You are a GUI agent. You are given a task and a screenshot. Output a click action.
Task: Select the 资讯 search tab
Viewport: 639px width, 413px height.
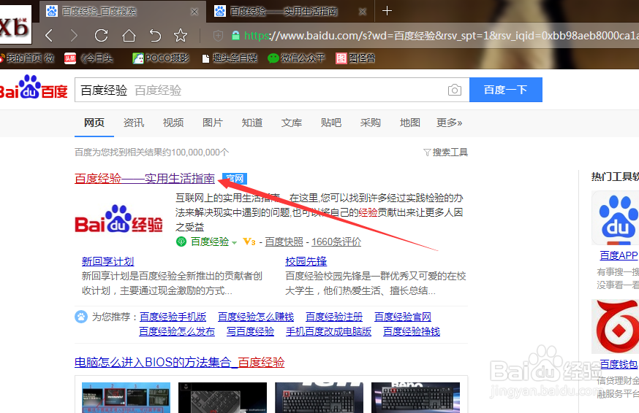tap(134, 123)
